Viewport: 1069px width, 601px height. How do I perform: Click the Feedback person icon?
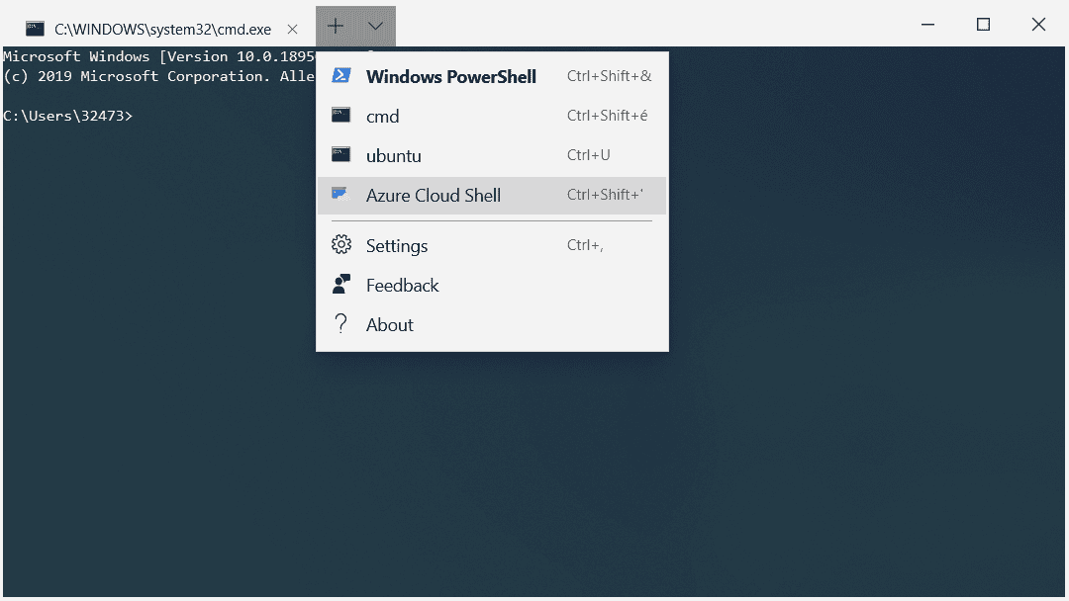click(x=341, y=284)
